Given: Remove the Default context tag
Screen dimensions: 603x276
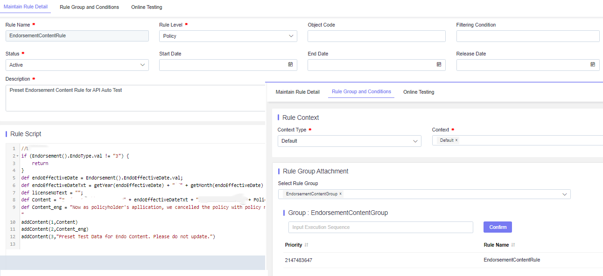Looking at the screenshot, I should [456, 140].
